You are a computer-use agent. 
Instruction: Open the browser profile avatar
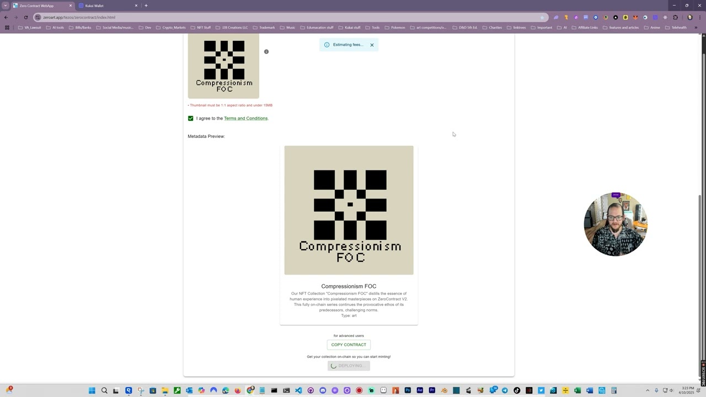[x=689, y=17]
